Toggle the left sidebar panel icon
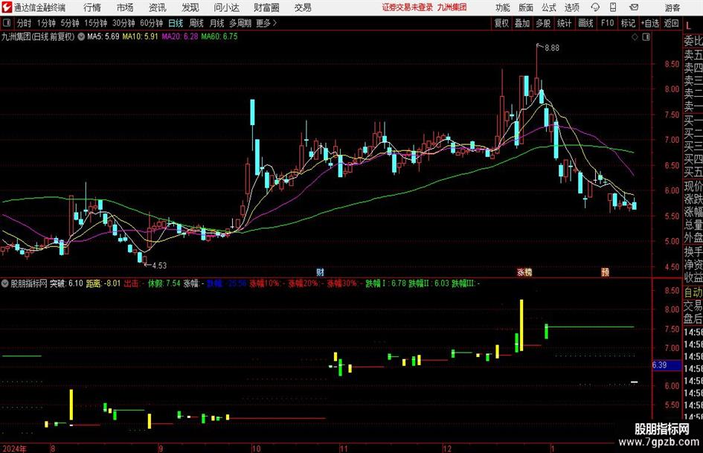Viewport: 703px width, 453px height. click(x=7, y=23)
